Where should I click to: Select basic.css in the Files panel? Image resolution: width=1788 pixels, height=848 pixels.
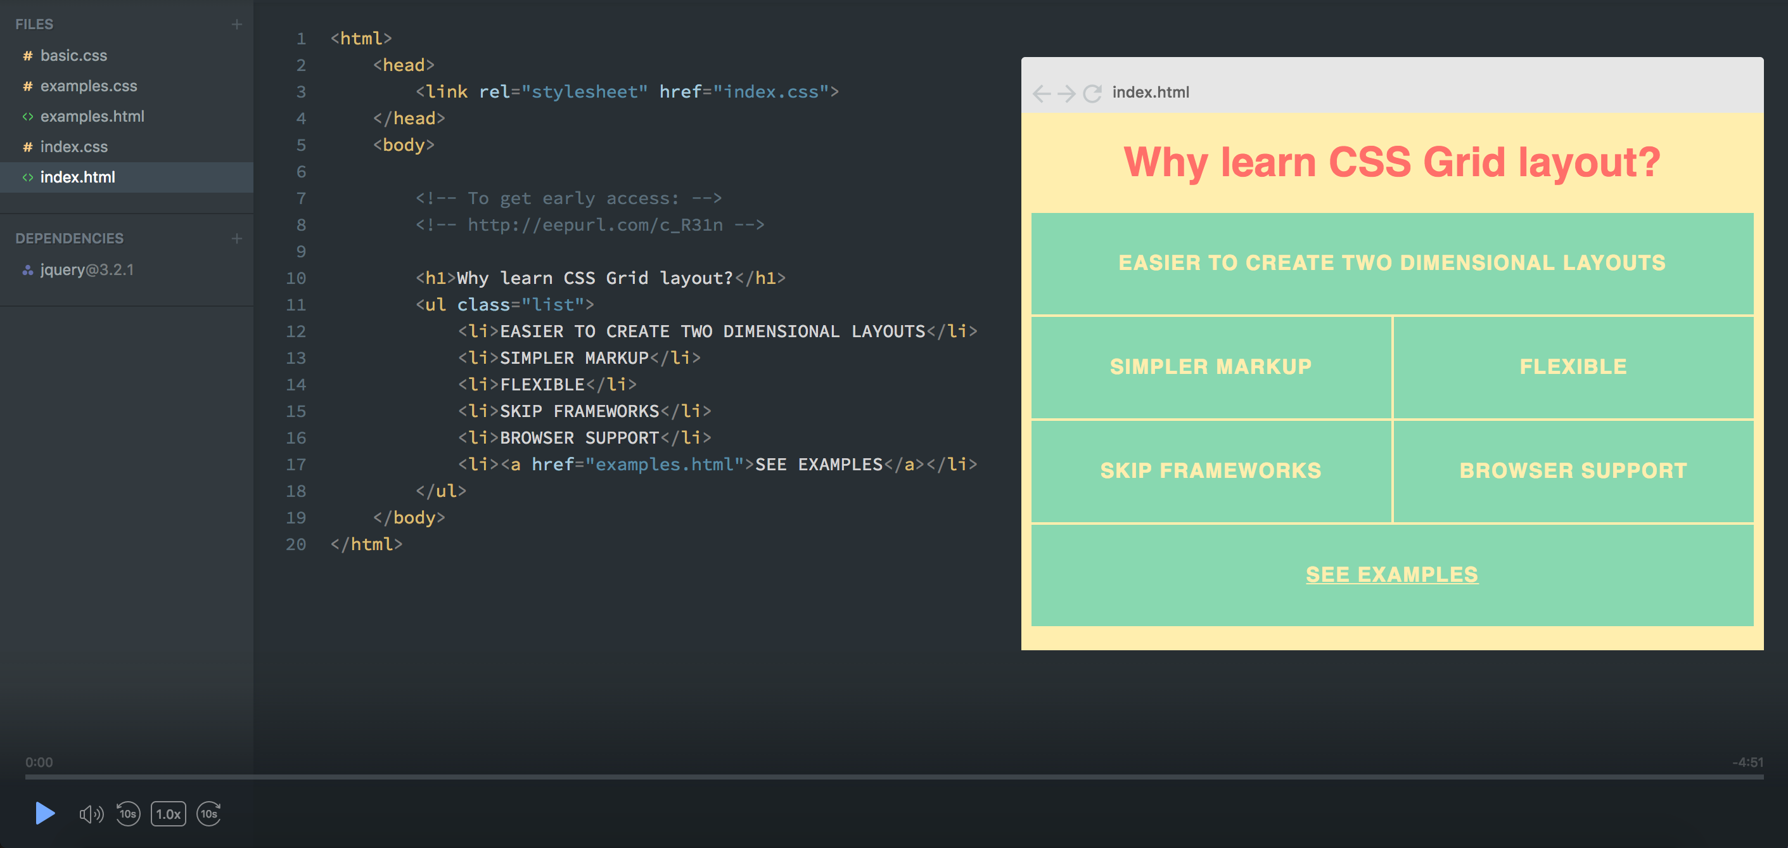73,55
